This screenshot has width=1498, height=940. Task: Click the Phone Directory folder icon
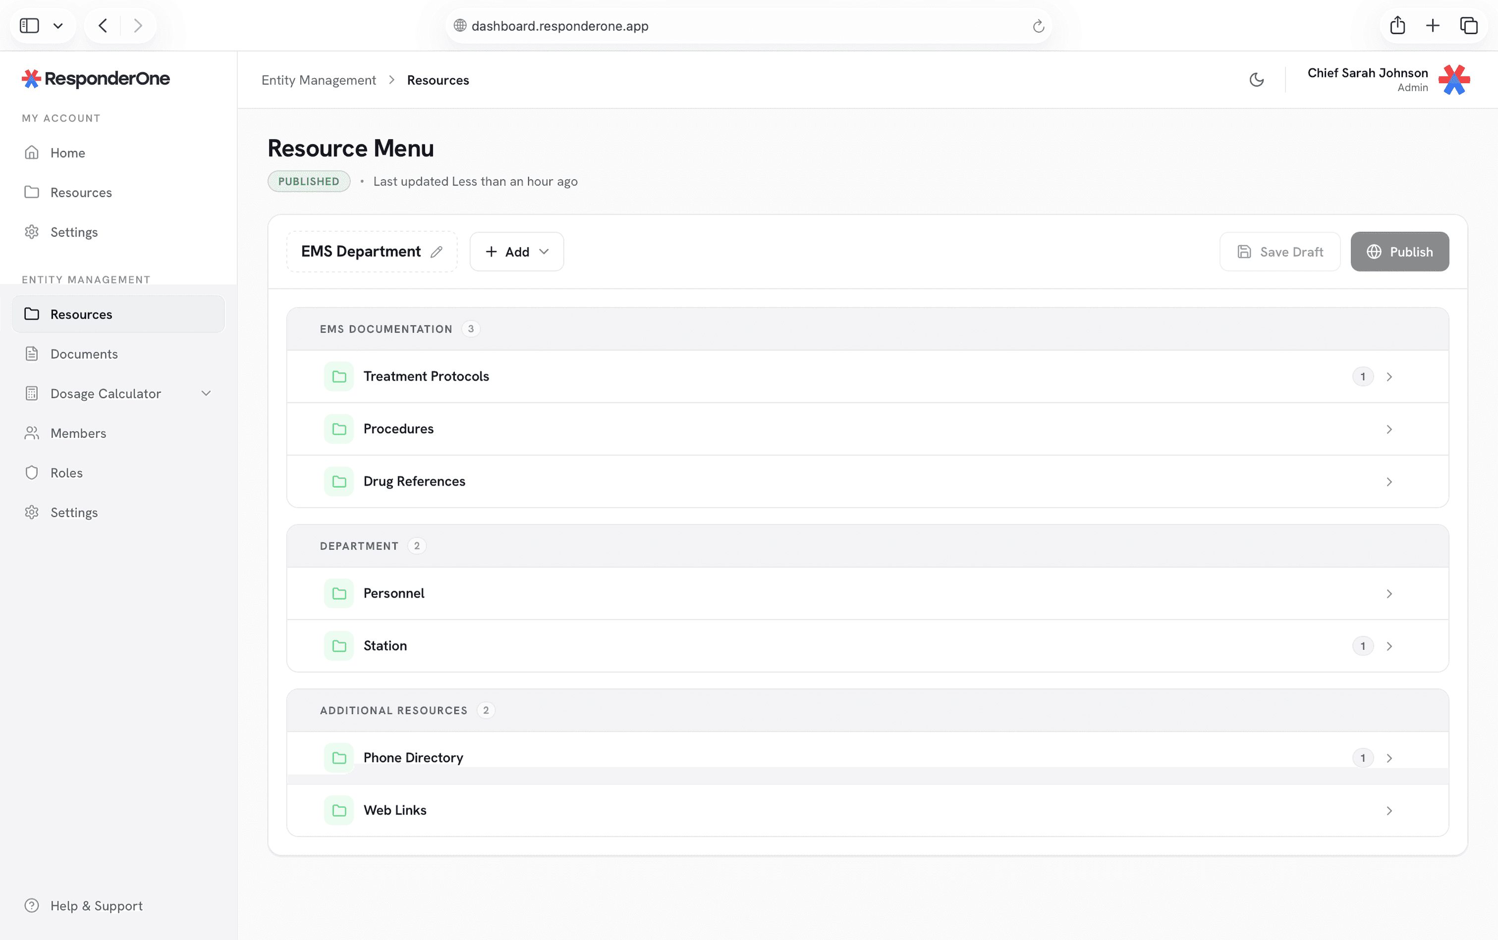[x=339, y=758]
